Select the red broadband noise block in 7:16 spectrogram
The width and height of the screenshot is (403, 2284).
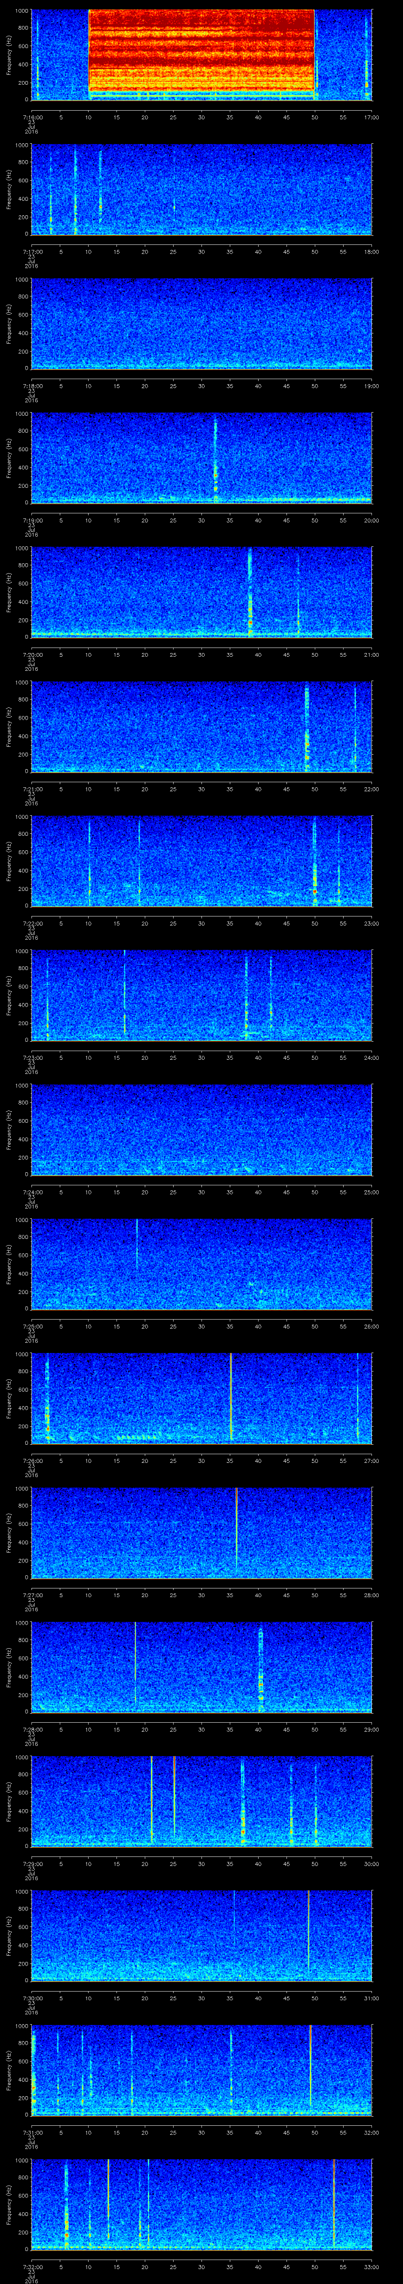pyautogui.click(x=201, y=50)
